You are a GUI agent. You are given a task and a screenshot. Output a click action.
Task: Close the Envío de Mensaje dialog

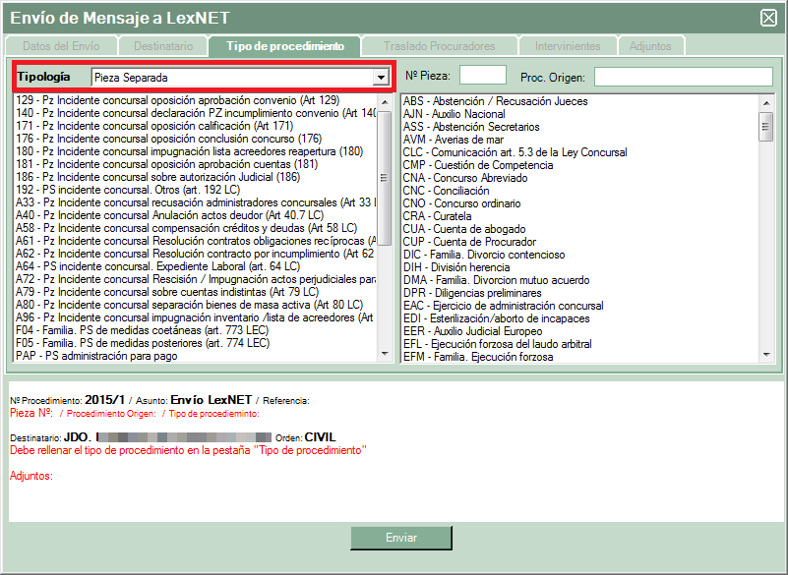click(x=768, y=18)
